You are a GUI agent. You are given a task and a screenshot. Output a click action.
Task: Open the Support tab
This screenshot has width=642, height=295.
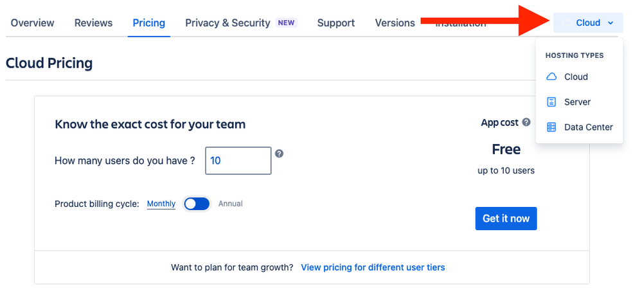[336, 23]
